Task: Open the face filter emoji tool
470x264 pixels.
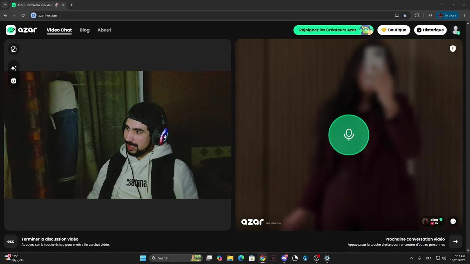Action: point(14,81)
